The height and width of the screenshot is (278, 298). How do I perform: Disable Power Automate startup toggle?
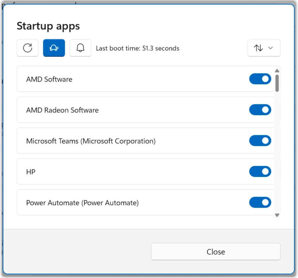coord(260,203)
